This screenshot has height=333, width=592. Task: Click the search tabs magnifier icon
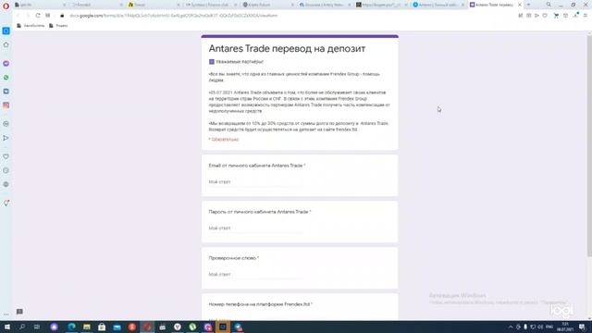(x=549, y=5)
